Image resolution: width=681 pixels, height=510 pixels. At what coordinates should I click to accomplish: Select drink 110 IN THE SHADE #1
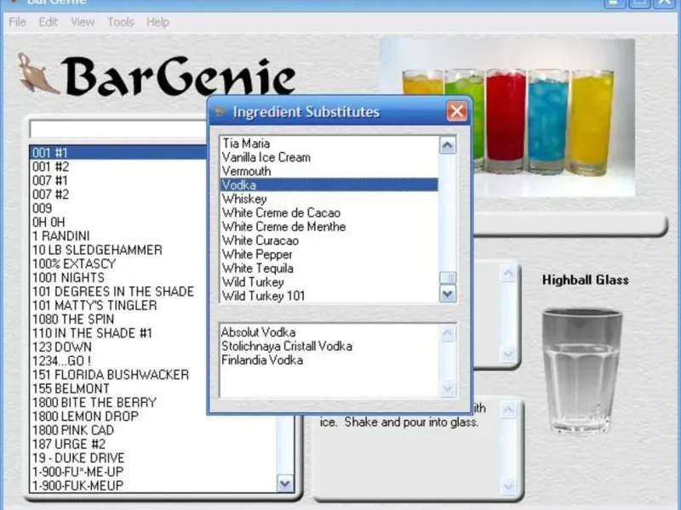point(118,333)
